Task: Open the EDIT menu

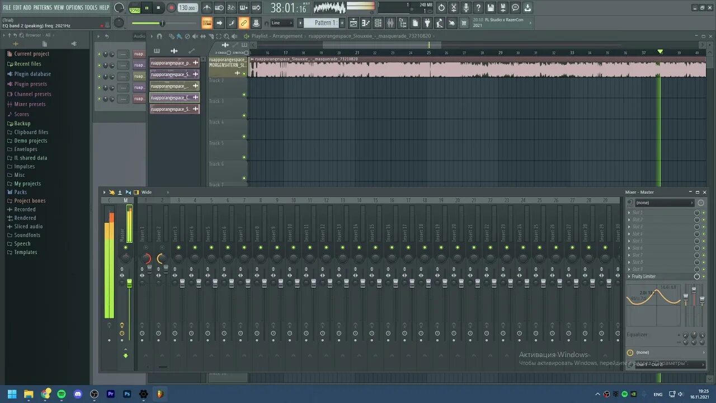Action: pyautogui.click(x=17, y=7)
